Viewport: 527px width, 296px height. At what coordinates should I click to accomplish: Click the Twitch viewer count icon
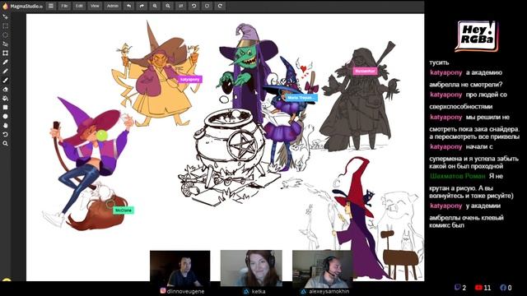[458, 287]
